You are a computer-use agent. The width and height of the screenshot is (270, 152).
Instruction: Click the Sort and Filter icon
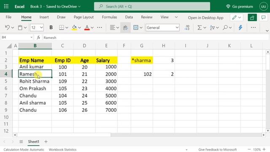tap(212, 27)
